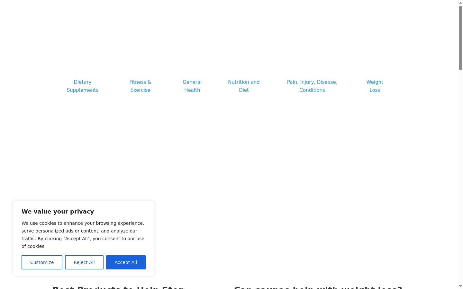The image size is (463, 289).
Task: Go to General Health section
Action: tap(192, 86)
